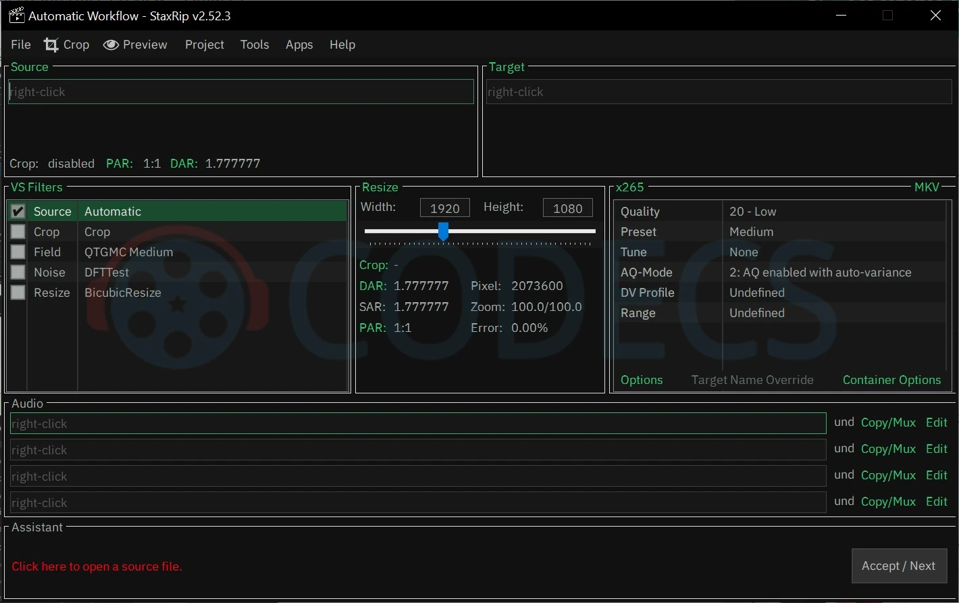Open the Tools menu
This screenshot has height=603, width=959.
pos(255,45)
